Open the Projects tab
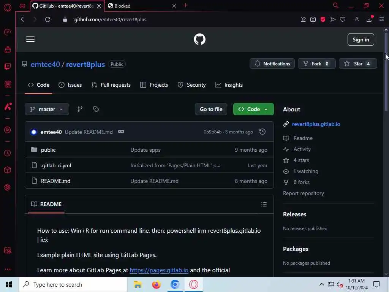The image size is (389, 292). (154, 85)
